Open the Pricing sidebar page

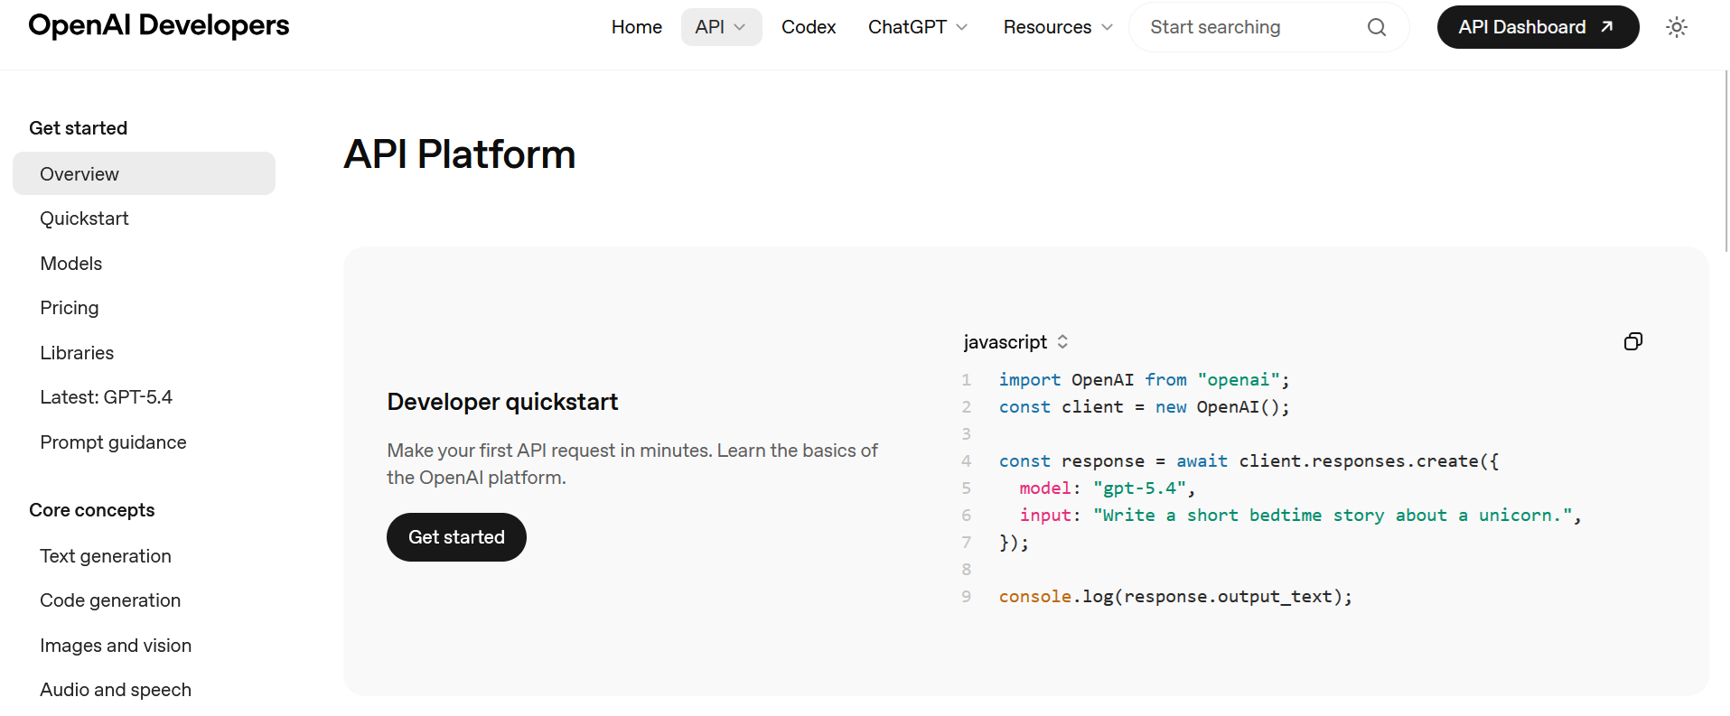[x=70, y=308]
